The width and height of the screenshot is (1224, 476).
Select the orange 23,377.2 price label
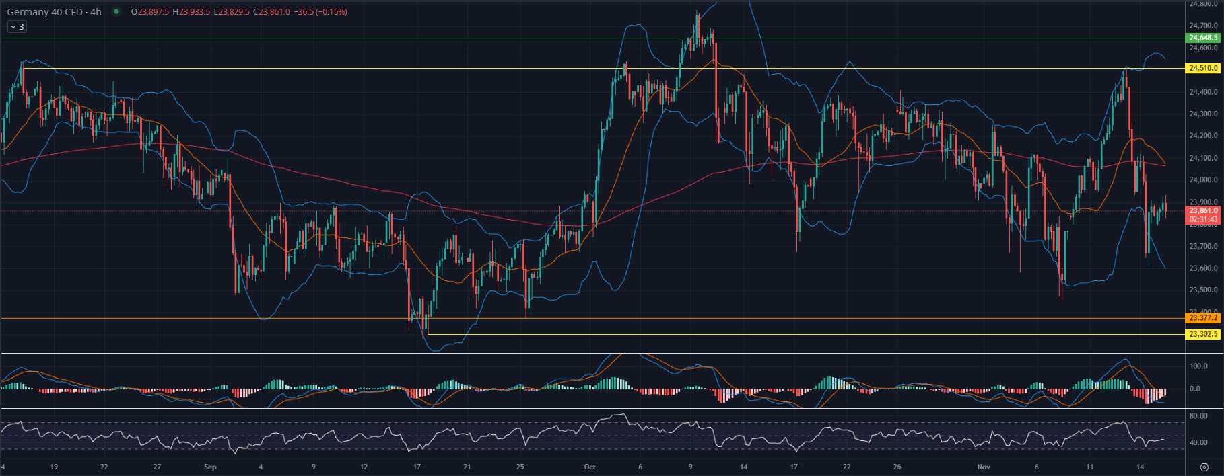point(1203,318)
